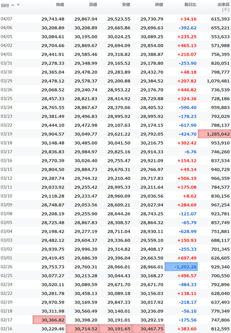The image size is (231, 333).
Task: Select volume 1,079,481 on 03/29
Action: pos(218,81)
